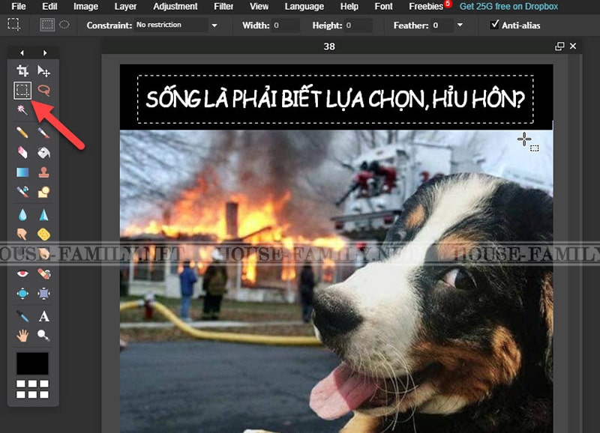The image size is (600, 433).
Task: Choose rectangular marquee shape option
Action: pyautogui.click(x=47, y=25)
